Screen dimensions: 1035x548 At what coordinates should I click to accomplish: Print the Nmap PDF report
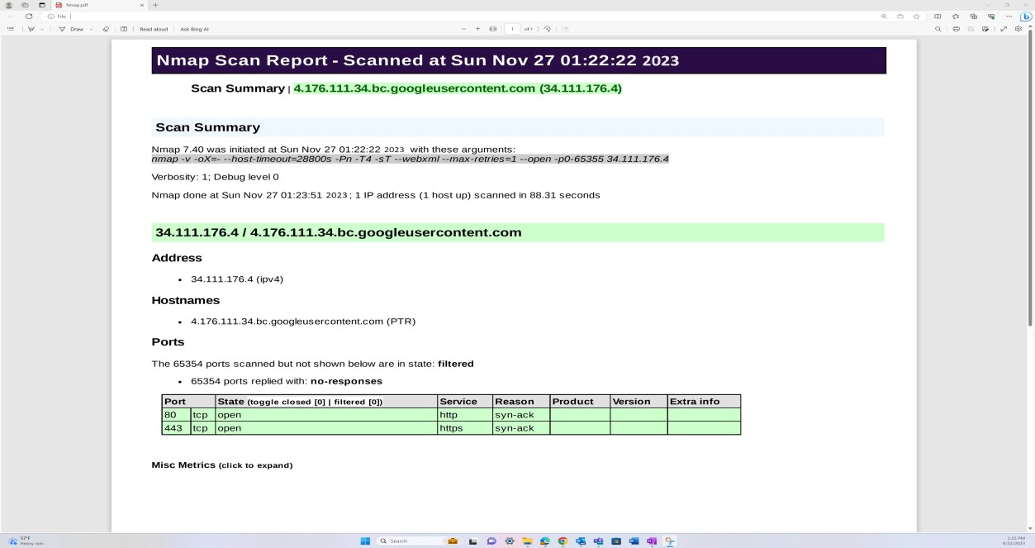(x=956, y=29)
